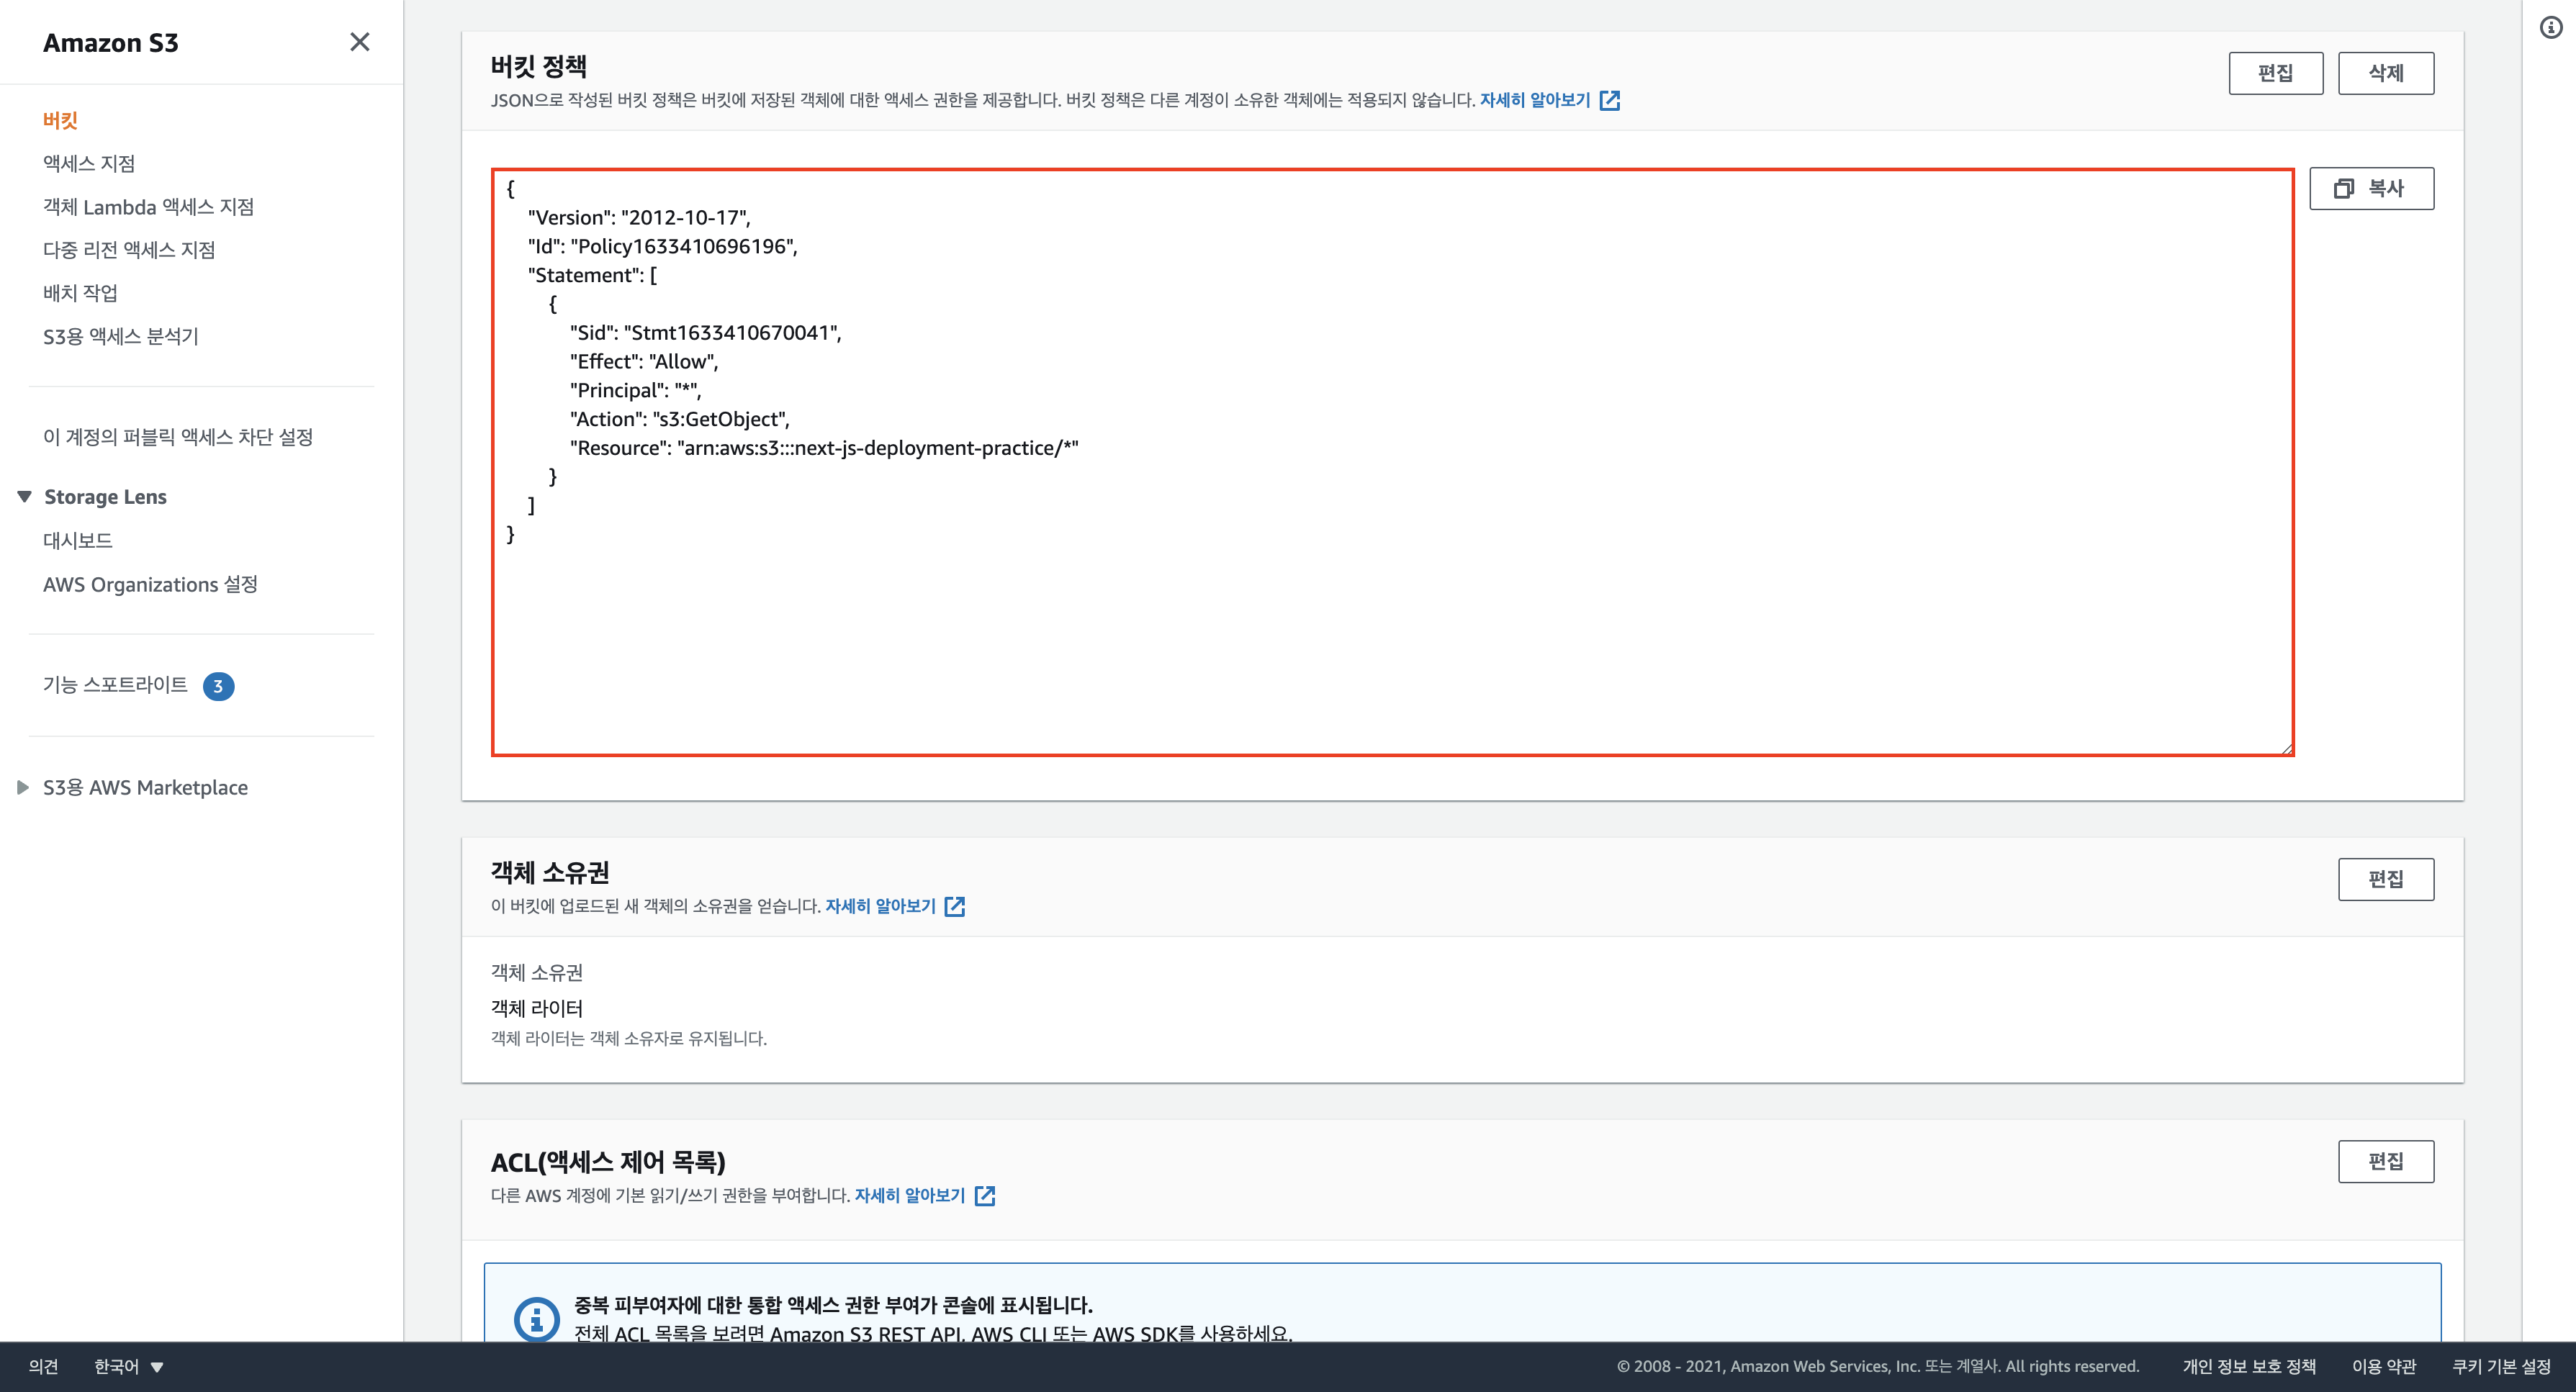The height and width of the screenshot is (1392, 2576).
Task: Click external link icon in 객체 소유권 section
Action: [x=955, y=907]
